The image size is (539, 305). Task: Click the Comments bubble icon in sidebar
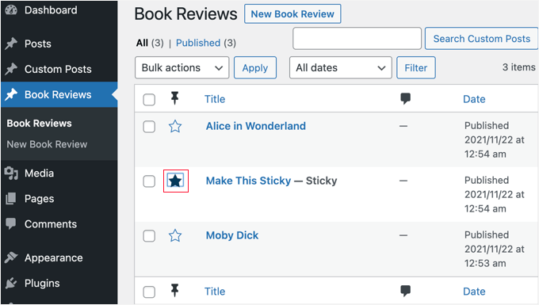(x=11, y=224)
